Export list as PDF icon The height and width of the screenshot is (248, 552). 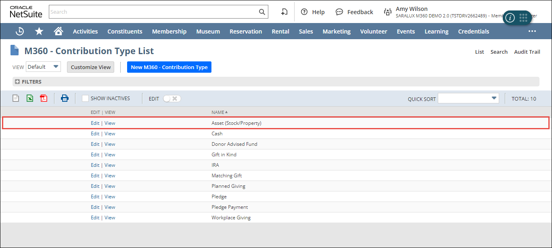coord(44,98)
